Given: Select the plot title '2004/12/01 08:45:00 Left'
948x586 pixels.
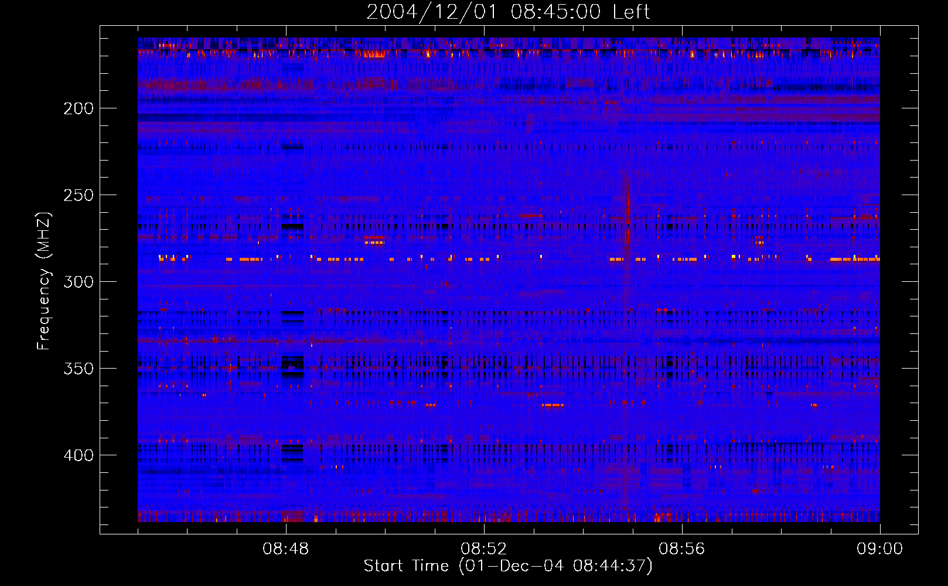Looking at the screenshot, I should click(508, 12).
